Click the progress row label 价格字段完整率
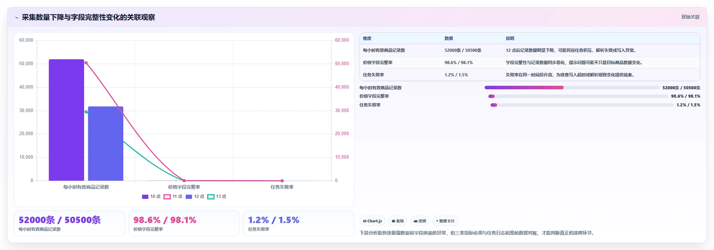Viewport: 714px width, 250px height. pyautogui.click(x=374, y=96)
